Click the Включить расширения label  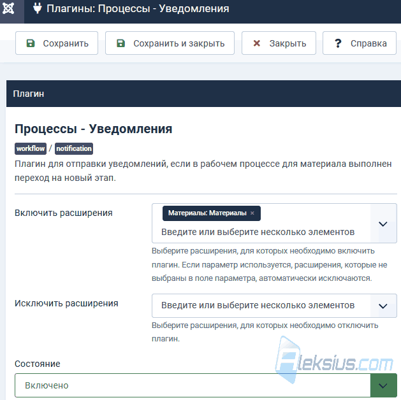(x=64, y=213)
